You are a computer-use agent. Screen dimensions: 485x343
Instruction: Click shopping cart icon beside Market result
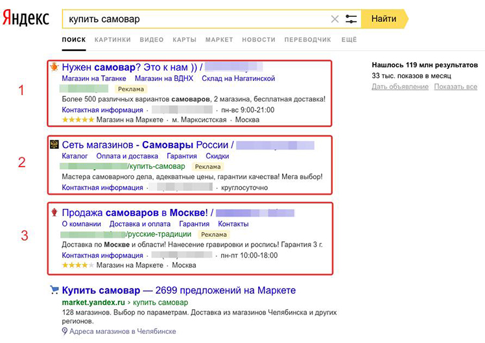tap(54, 290)
